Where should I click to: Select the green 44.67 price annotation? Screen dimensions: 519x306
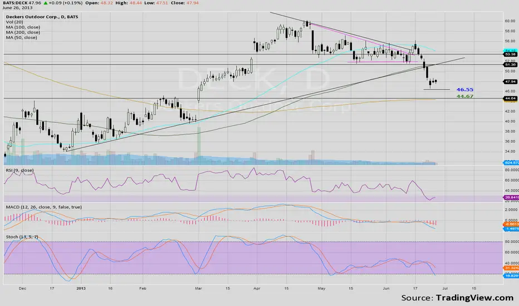click(x=465, y=96)
